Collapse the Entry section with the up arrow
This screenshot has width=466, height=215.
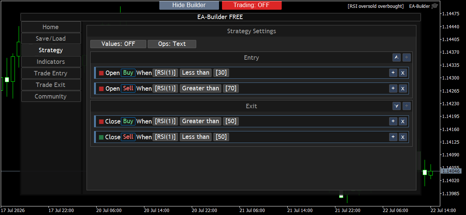(x=397, y=57)
